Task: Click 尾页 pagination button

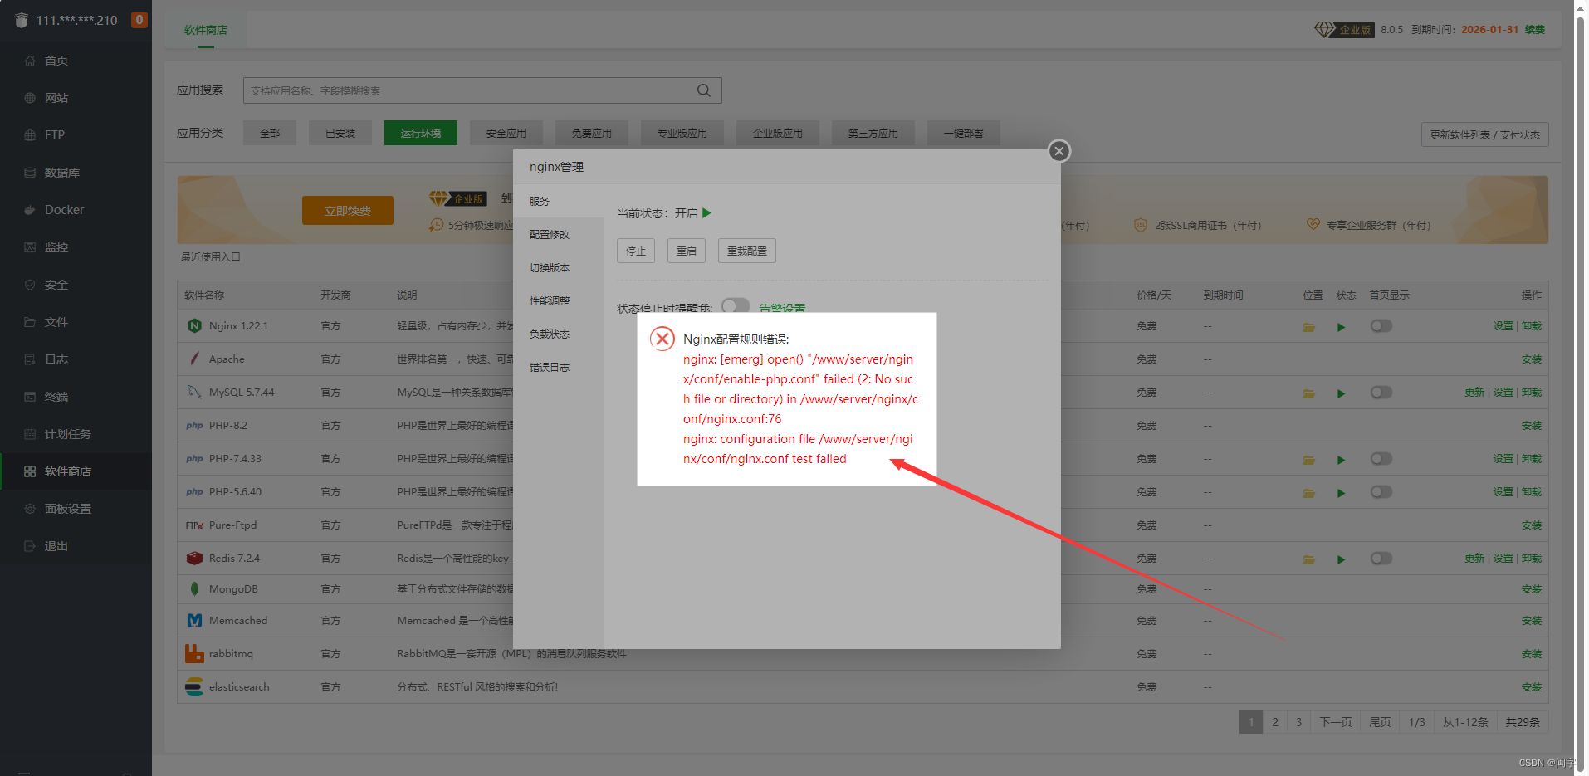Action: (1380, 722)
